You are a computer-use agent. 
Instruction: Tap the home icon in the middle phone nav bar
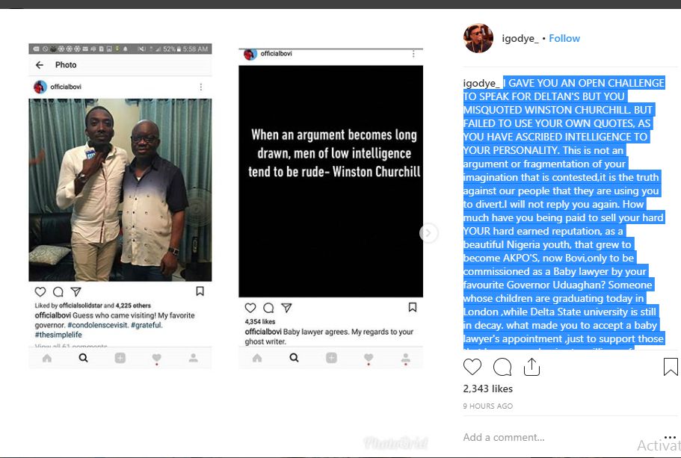[257, 358]
